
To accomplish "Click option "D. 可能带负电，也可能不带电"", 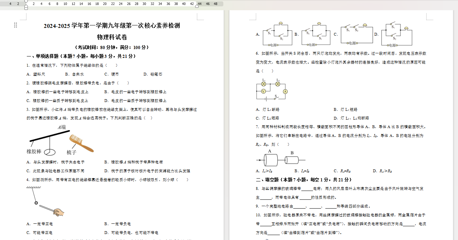I will 131,233.
